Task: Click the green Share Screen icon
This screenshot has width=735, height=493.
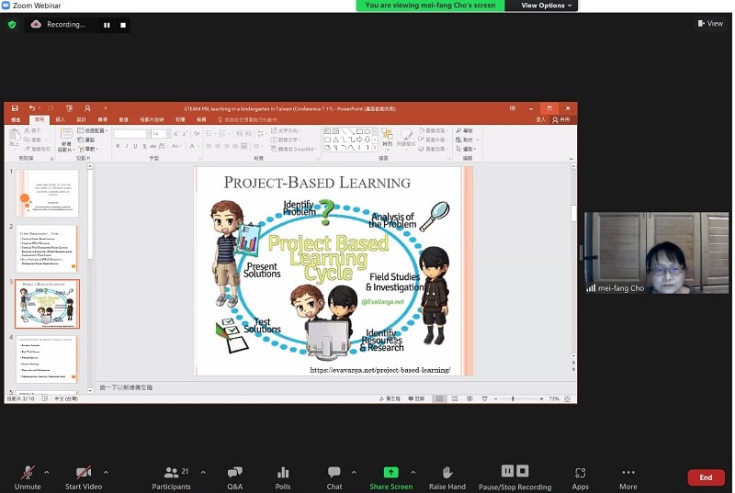Action: [x=390, y=472]
